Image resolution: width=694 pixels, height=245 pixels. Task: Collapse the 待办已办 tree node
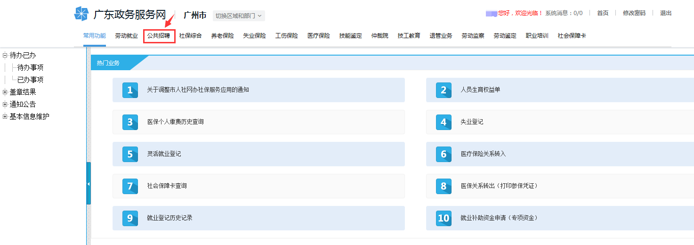[x=5, y=55]
